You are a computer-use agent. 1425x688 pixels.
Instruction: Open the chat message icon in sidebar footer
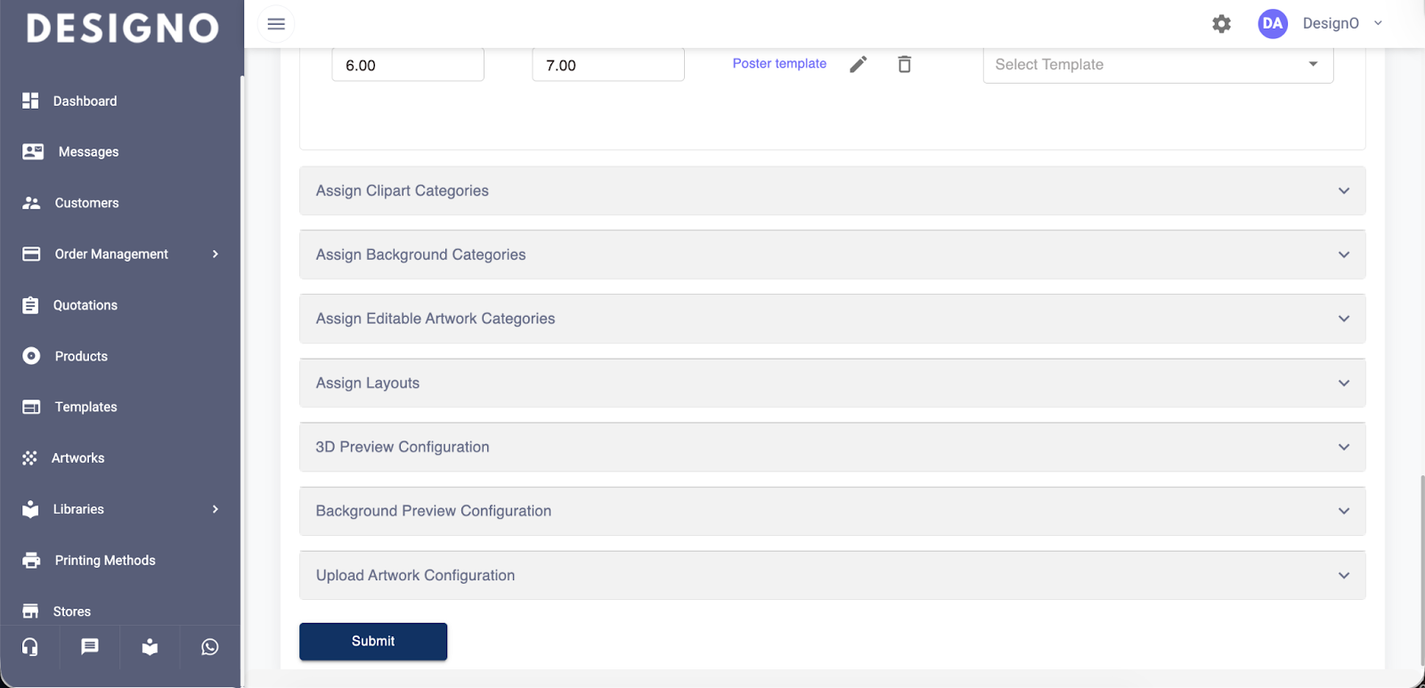click(90, 647)
